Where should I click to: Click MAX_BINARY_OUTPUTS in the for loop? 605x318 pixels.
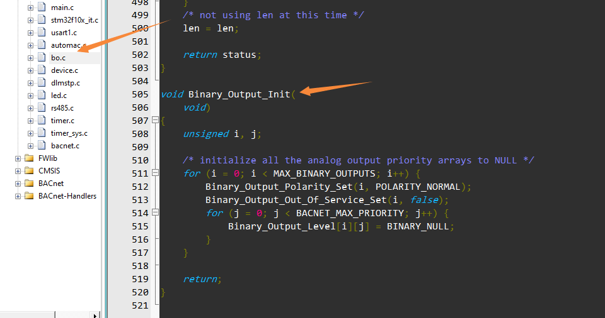[x=324, y=173]
